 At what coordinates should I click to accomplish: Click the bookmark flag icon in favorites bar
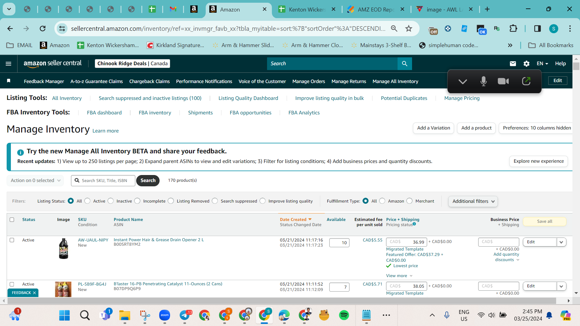point(9,81)
